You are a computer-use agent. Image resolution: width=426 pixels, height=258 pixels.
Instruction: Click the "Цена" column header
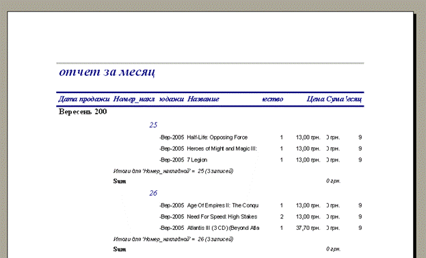point(316,99)
